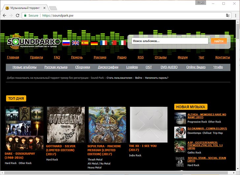The image size is (240, 175).
Task: Click the Поиск альбомов search field
Action: 170,41
